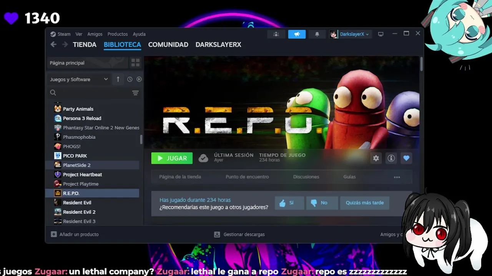The height and width of the screenshot is (276, 492).
Task: Click the game list scrollbar thumb
Action: coord(141,140)
